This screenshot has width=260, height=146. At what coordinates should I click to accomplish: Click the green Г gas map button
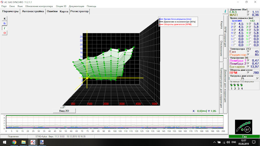click(x=5, y=28)
